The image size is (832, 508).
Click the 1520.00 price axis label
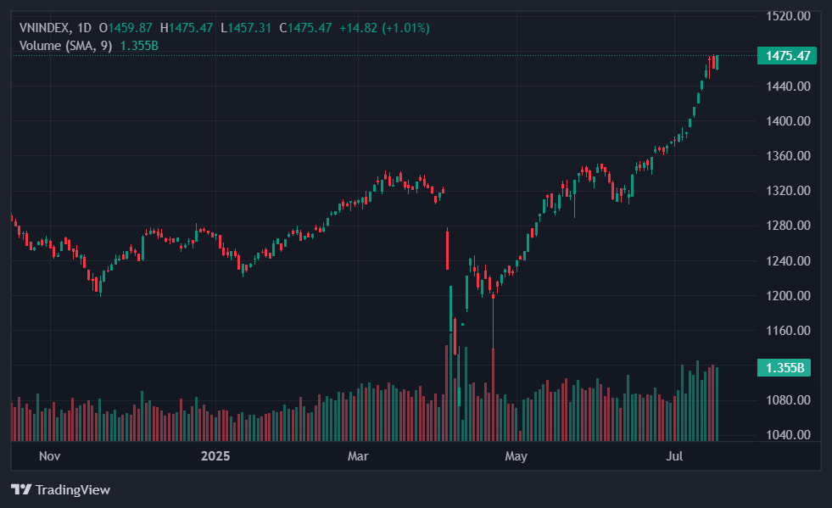click(788, 16)
